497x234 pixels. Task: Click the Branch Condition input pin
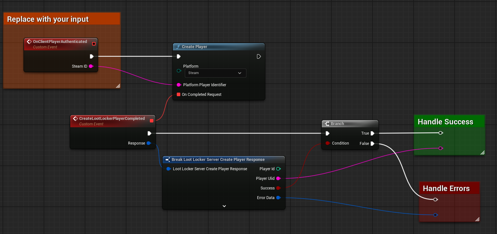(327, 143)
